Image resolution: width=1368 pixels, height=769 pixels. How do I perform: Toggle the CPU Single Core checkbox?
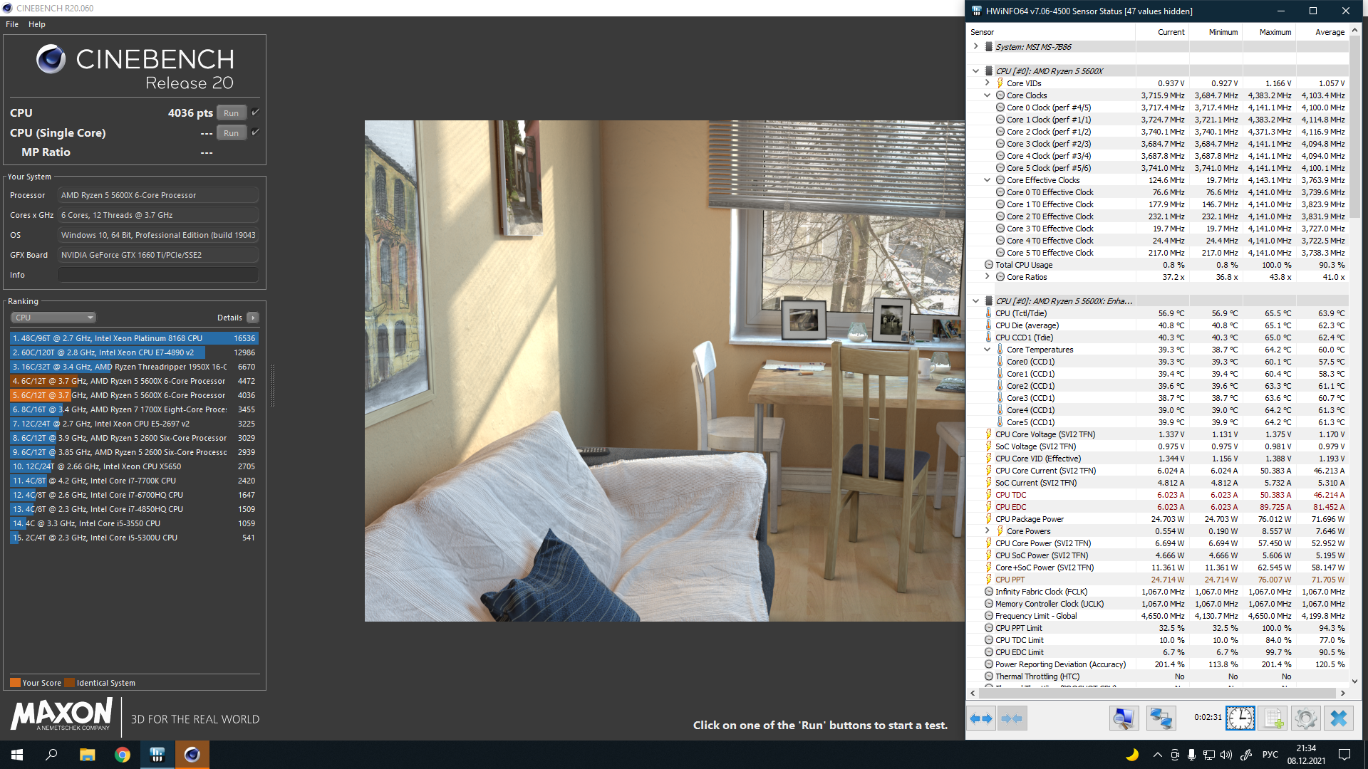click(255, 132)
